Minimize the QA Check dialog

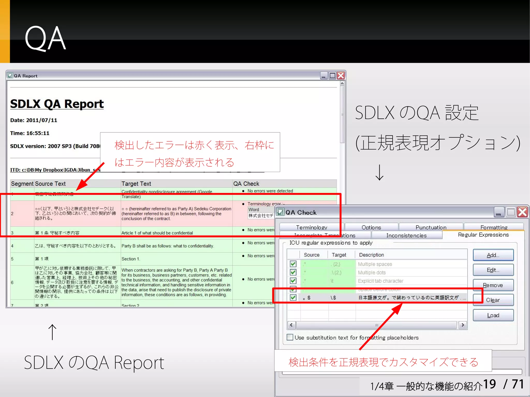click(499, 212)
